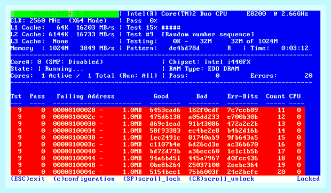This screenshot has height=193, width=331.
Task: Select the CPU model text E8200 @ 2.66GHz
Action: pos(278,14)
